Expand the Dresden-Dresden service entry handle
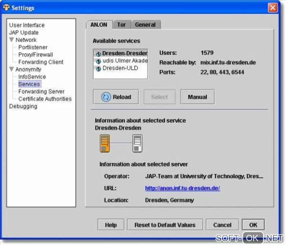Viewport: 286px width, 245px height. coord(95,53)
